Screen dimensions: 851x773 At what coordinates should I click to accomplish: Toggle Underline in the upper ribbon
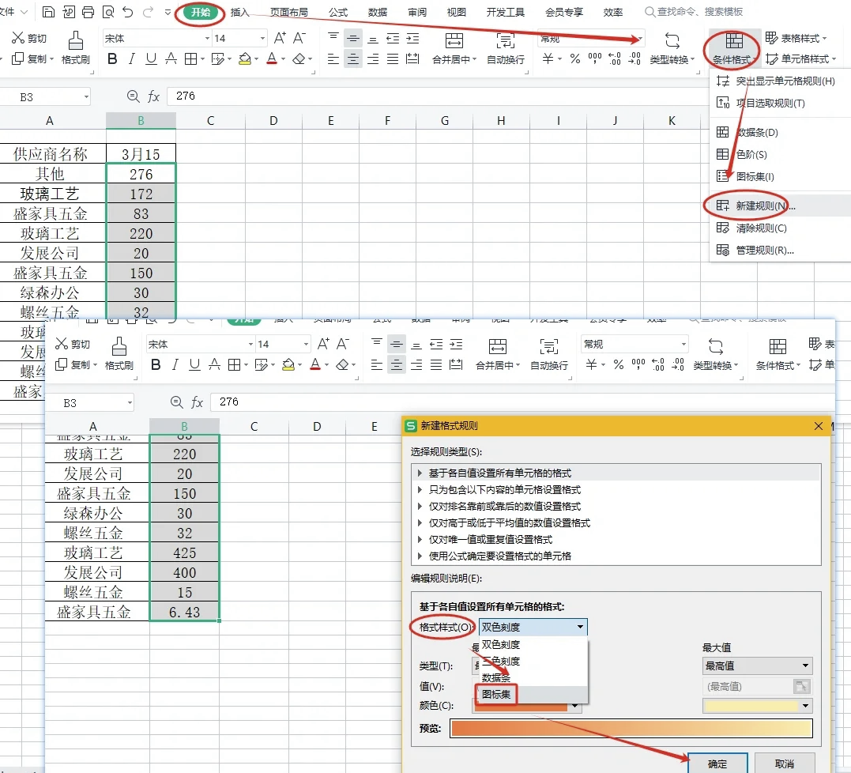151,58
